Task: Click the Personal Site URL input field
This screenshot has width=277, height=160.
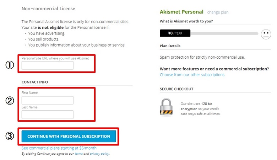Action: (48, 65)
